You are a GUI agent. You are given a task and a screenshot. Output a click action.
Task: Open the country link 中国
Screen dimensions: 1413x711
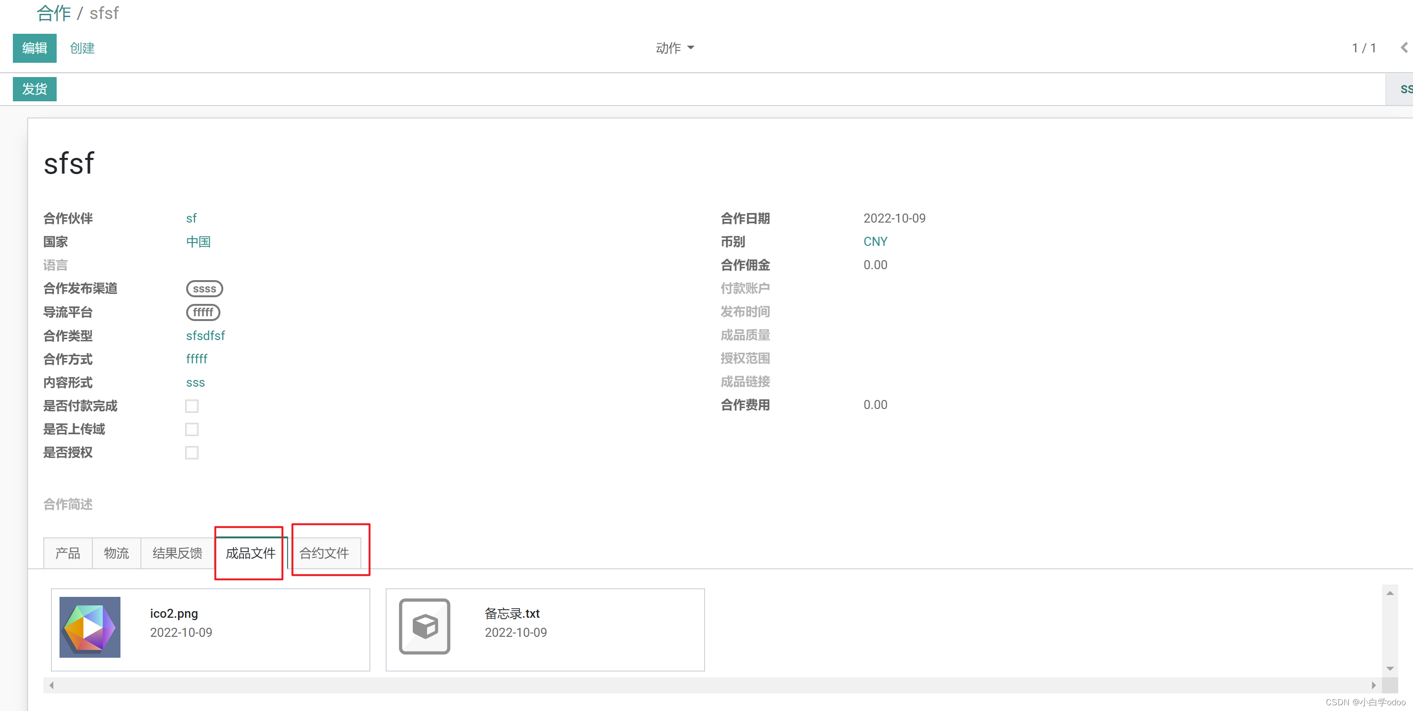(198, 242)
